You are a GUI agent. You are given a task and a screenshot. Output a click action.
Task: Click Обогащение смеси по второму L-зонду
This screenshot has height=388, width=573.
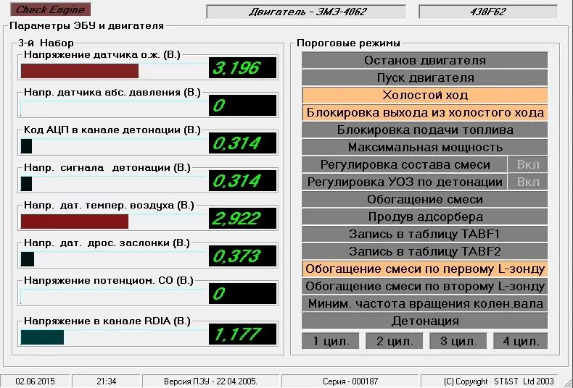pos(424,286)
